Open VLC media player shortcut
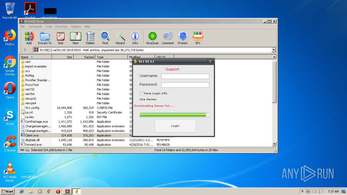Image resolution: width=347 pixels, height=195 pixels. (x=10, y=172)
